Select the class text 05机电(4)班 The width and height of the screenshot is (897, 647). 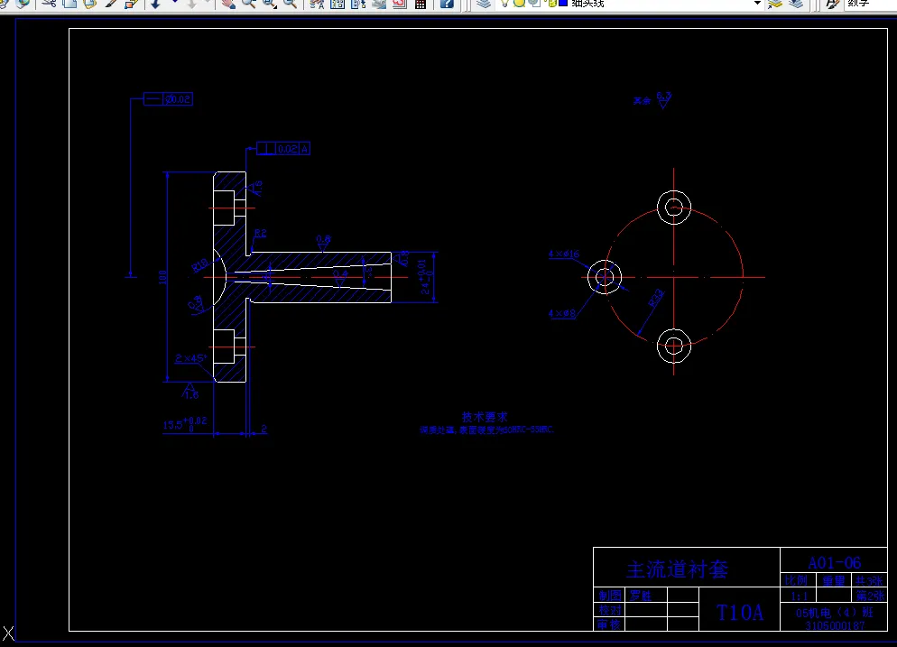point(834,613)
